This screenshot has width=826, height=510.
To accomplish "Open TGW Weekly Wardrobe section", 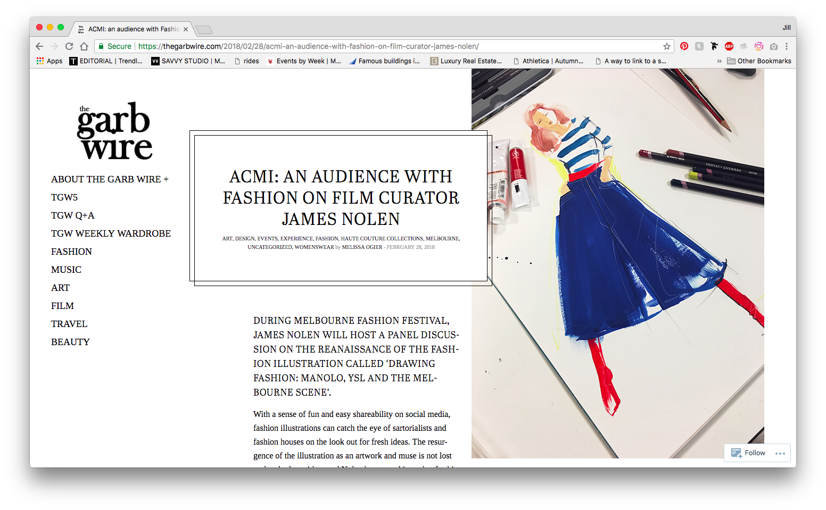I will (111, 233).
